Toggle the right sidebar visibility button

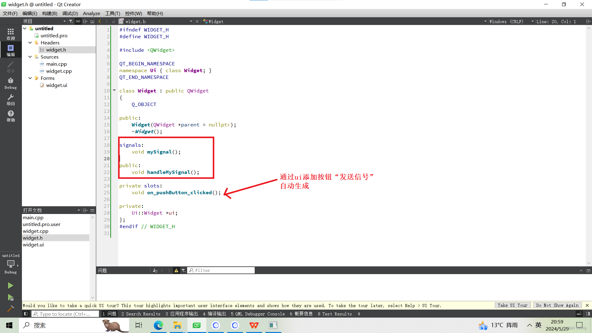pos(588,314)
